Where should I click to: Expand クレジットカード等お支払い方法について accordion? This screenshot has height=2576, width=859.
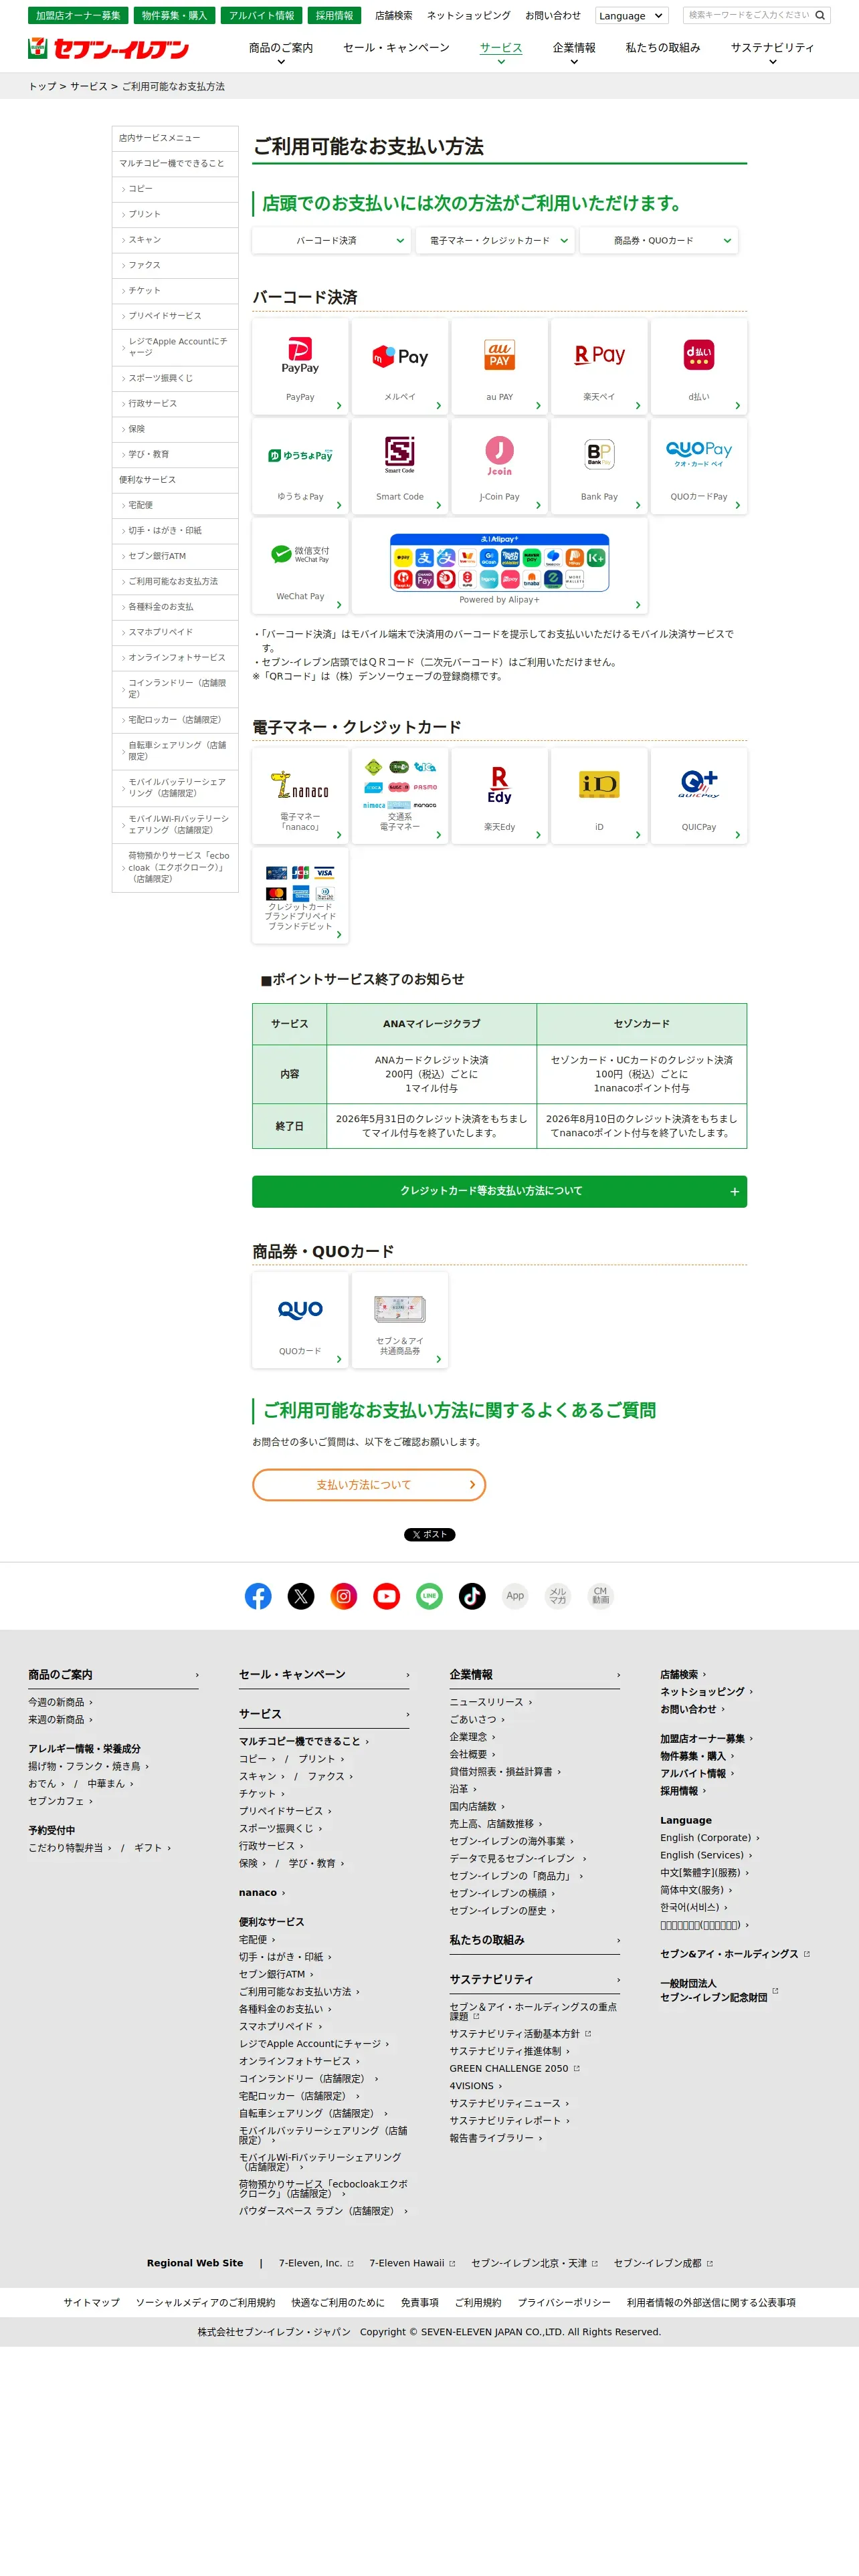(x=499, y=1191)
